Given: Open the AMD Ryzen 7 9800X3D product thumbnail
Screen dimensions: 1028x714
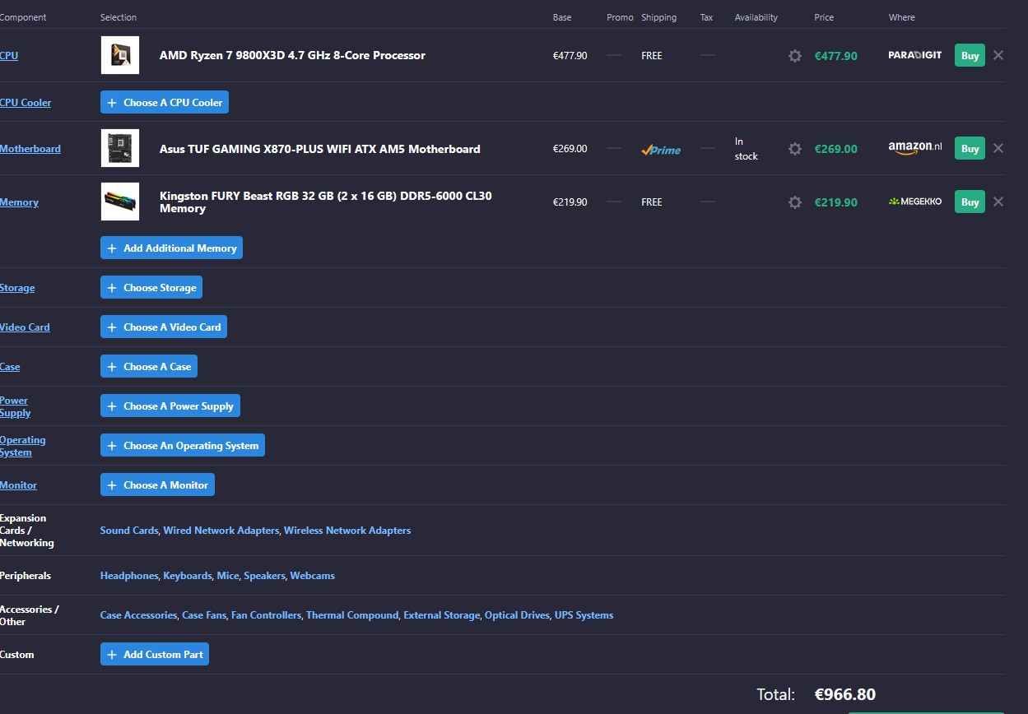Looking at the screenshot, I should tap(120, 55).
